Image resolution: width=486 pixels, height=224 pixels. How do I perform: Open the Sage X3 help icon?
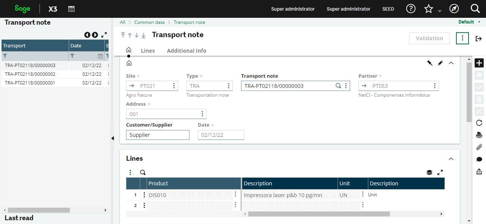click(411, 8)
